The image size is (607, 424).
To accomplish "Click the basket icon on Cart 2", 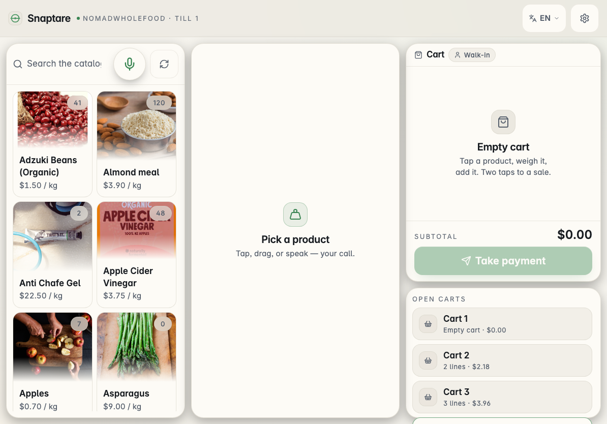I will coord(428,360).
